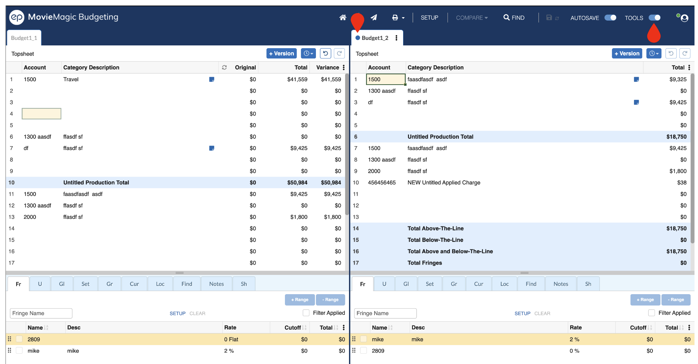The height and width of the screenshot is (364, 698).
Task: Toggle the AUTOSAVE switch
Action: point(610,18)
